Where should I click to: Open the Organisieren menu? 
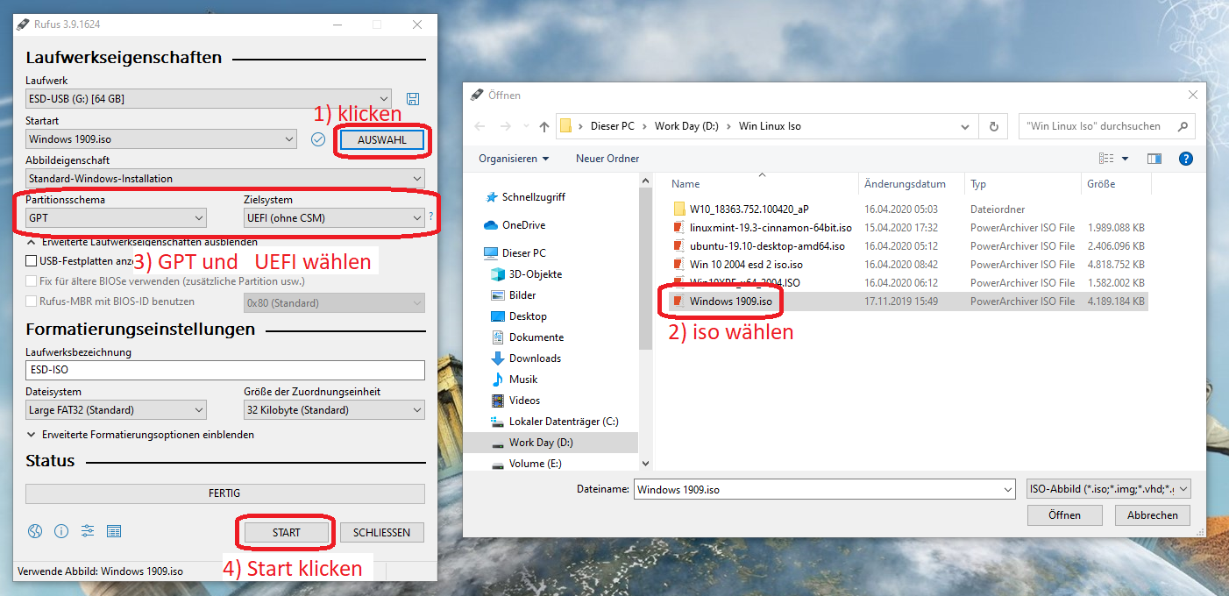coord(514,159)
